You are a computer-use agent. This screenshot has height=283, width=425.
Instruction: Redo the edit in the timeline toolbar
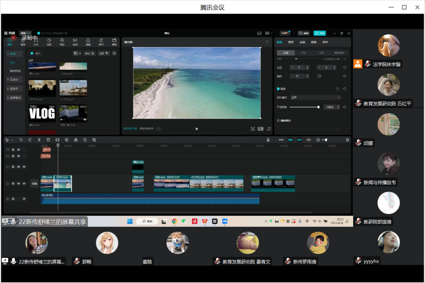pos(30,140)
